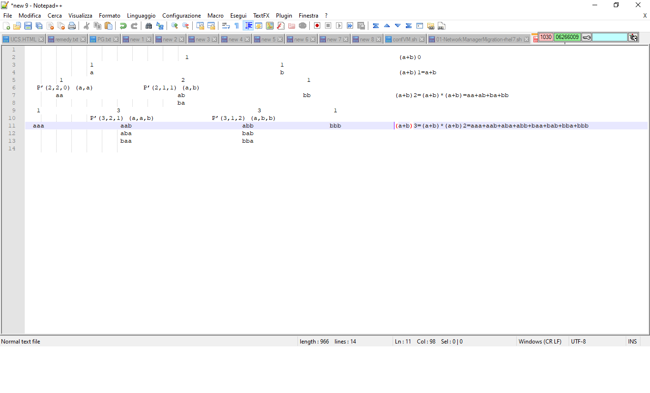The image size is (650, 393).
Task: Close the PG.txt tab
Action: tap(116, 39)
